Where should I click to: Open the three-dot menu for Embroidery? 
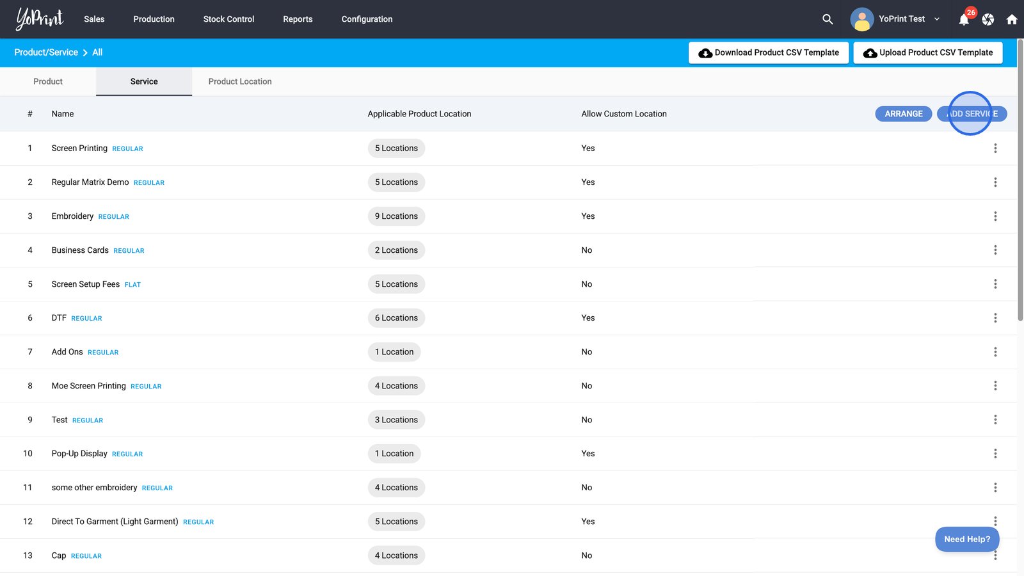click(x=995, y=216)
